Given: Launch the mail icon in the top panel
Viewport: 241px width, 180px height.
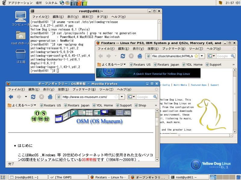Looking at the screenshot, I should (x=67, y=3).
